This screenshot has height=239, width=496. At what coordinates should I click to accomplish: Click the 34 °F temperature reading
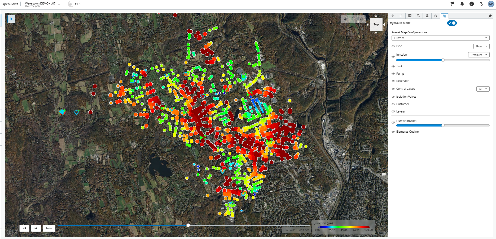point(78,4)
